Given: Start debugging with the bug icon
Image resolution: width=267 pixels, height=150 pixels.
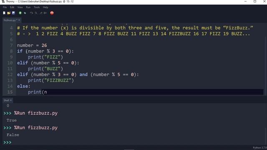Looking at the screenshot, I should (x=25, y=13).
